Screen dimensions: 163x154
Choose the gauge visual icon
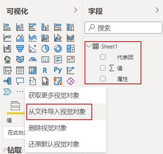click(x=33, y=59)
